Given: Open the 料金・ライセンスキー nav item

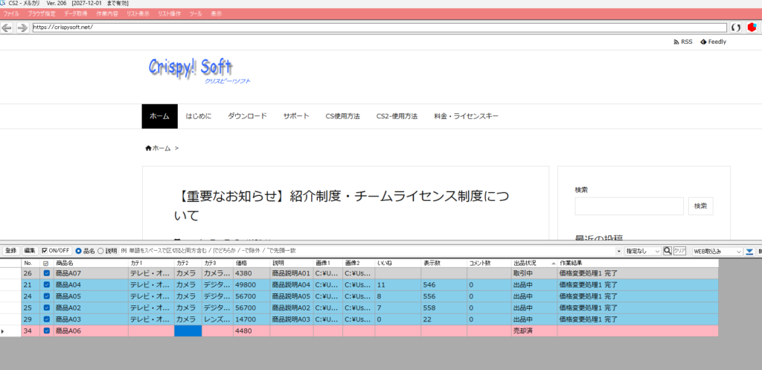Looking at the screenshot, I should [467, 116].
